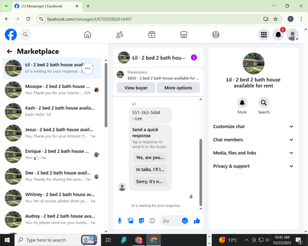
Task: Open Audrey conversation
Action: 52,220
